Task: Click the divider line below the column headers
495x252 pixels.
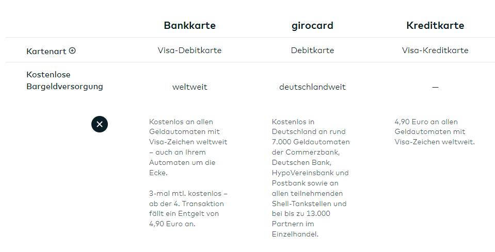Action: (248, 38)
